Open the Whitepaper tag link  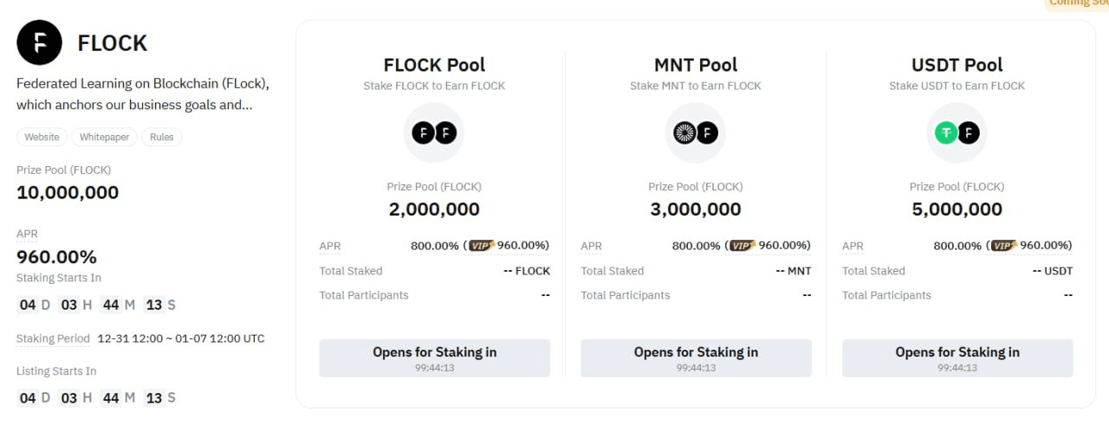[104, 137]
